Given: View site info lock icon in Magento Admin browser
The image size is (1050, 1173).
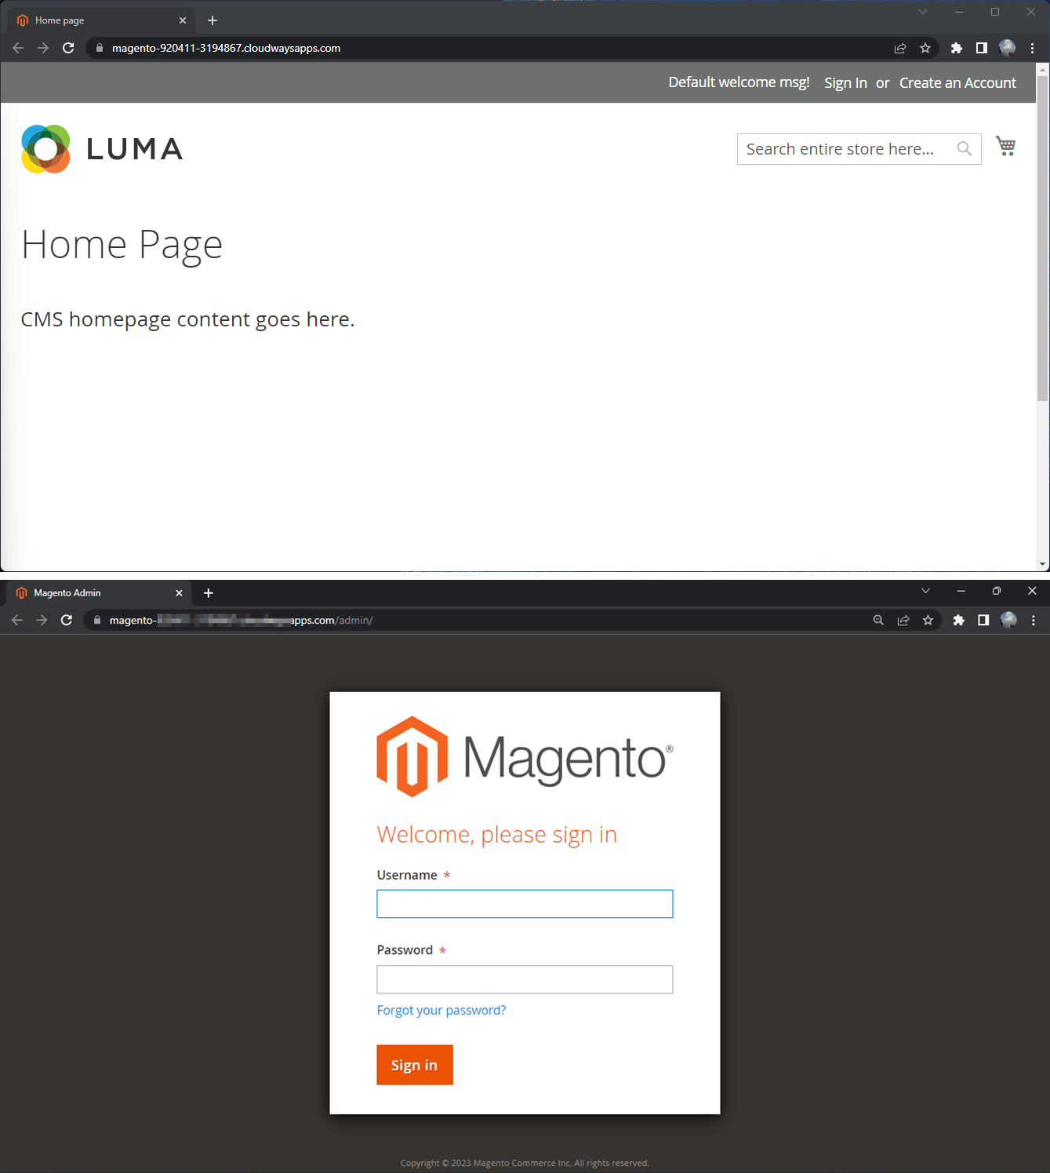Looking at the screenshot, I should 97,620.
